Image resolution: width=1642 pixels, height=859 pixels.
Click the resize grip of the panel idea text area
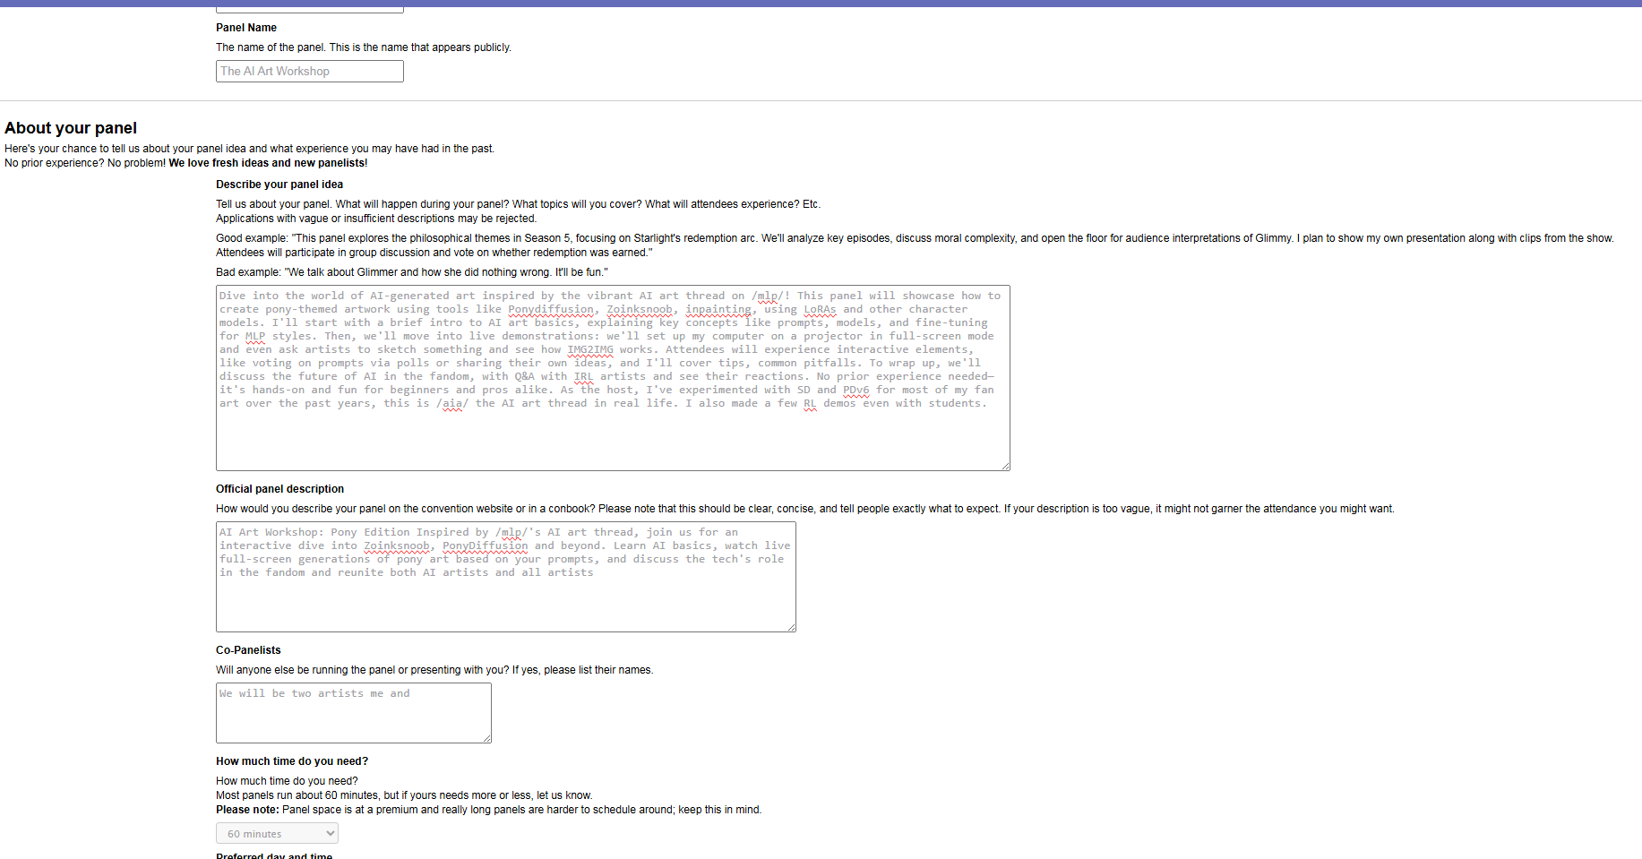[x=1005, y=466]
